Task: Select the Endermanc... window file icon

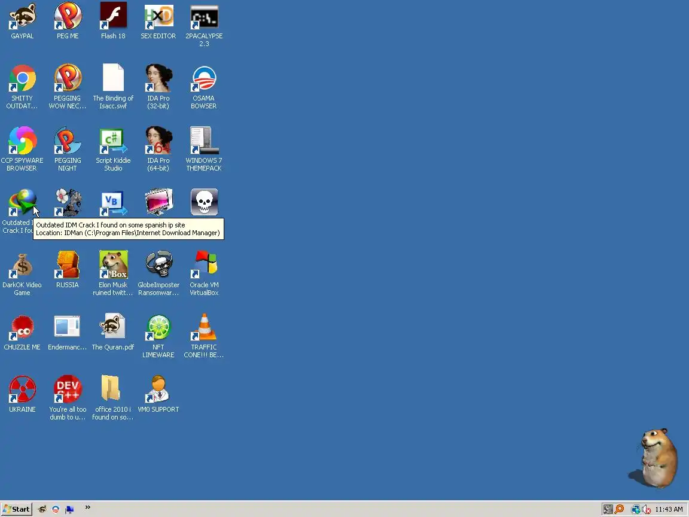Action: click(67, 327)
